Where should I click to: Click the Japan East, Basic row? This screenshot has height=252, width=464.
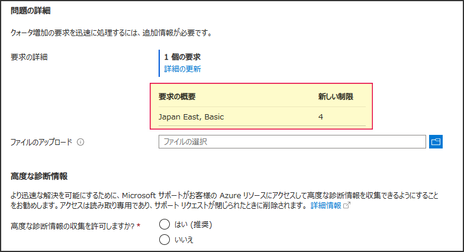[x=262, y=117]
